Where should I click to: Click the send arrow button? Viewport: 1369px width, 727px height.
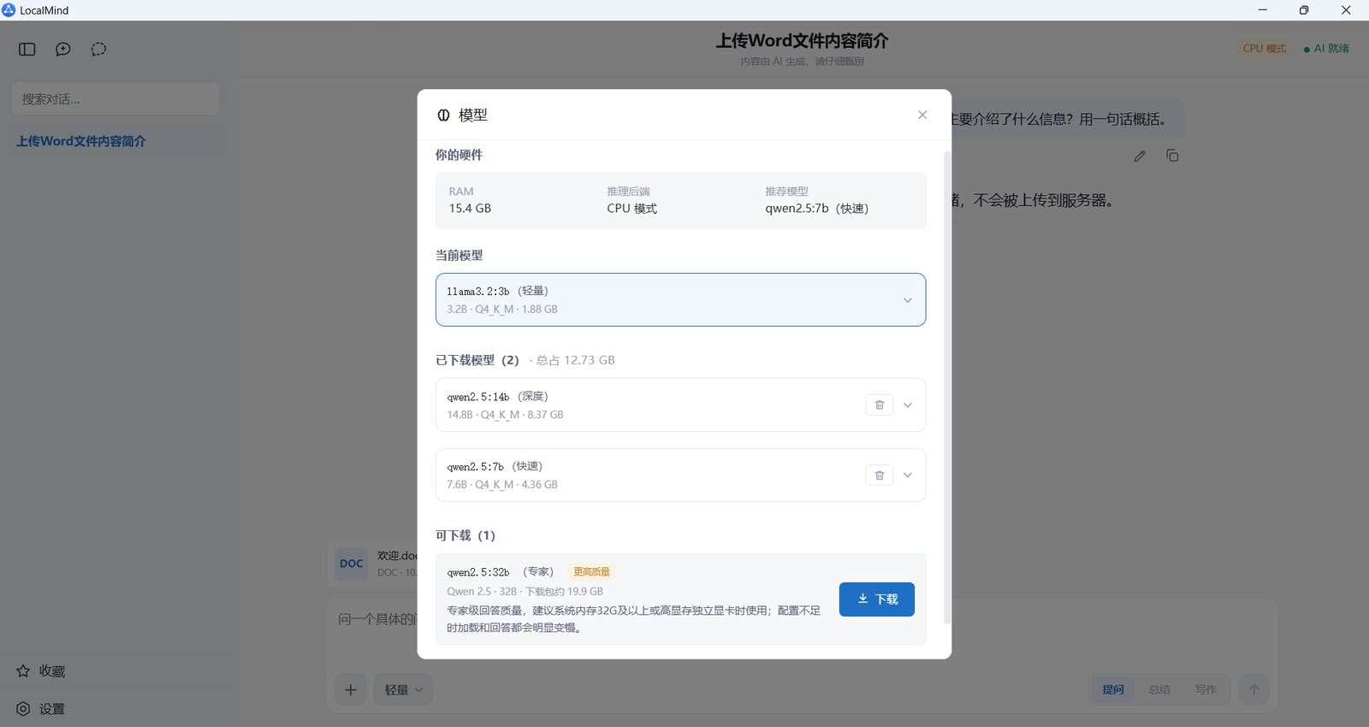pyautogui.click(x=1253, y=689)
